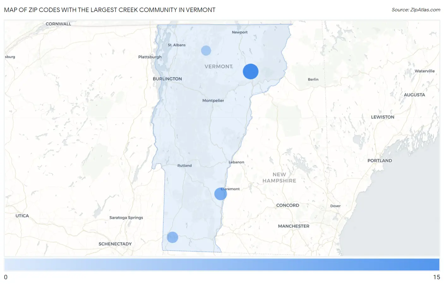This screenshot has height=284, width=444.
Task: Click the SCHENECTADY label
Action: tap(115, 244)
